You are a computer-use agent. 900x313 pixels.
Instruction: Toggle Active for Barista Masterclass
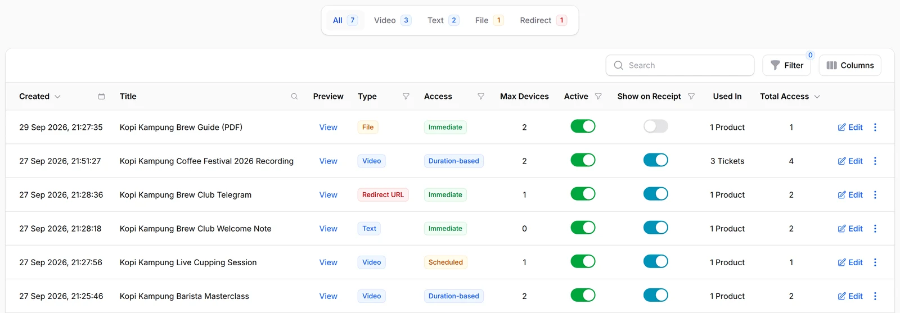click(x=583, y=295)
